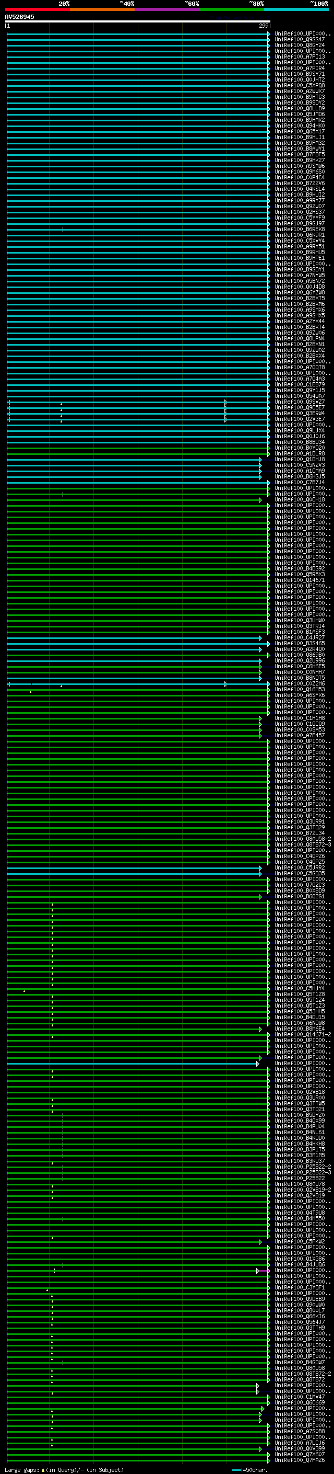Screen dimensions: 334x1474
Task: Click the Large gaps legend text
Action: tap(64, 1469)
